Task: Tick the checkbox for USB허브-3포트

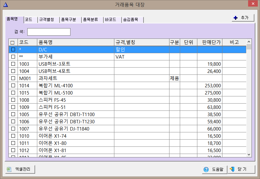Action: point(13,64)
